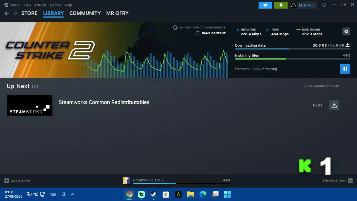Show hidden tray icons chevron
Viewport: 357px width, 201px height.
click(73, 194)
